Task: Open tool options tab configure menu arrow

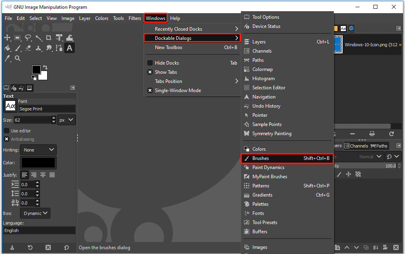Action: coord(73,88)
